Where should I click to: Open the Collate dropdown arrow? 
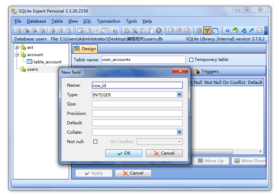179,132
